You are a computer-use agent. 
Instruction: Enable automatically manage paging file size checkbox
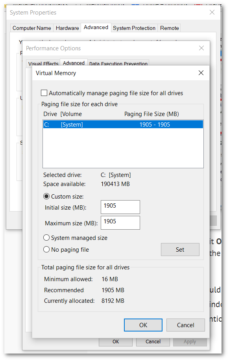(x=44, y=93)
